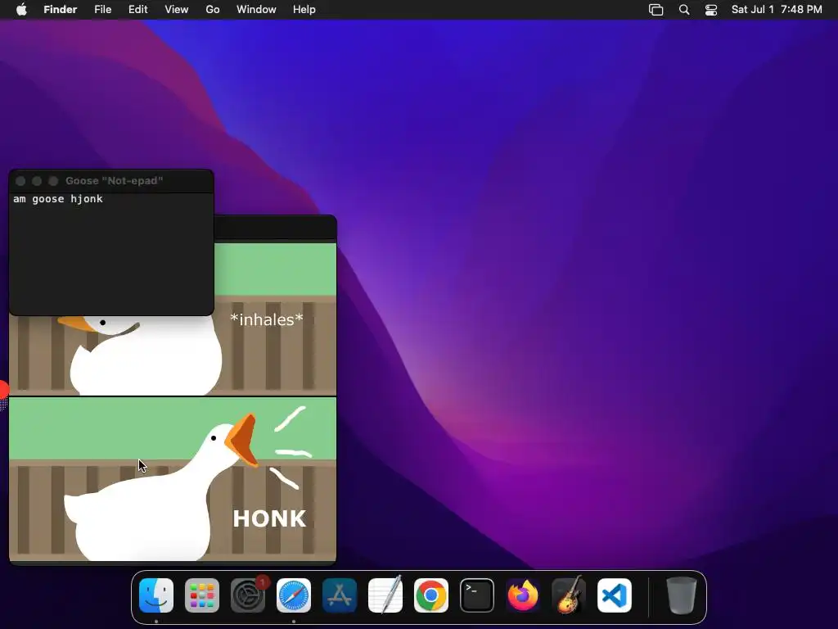This screenshot has width=838, height=629.
Task: Click the Goose "Not-epad" window title
Action: [115, 181]
